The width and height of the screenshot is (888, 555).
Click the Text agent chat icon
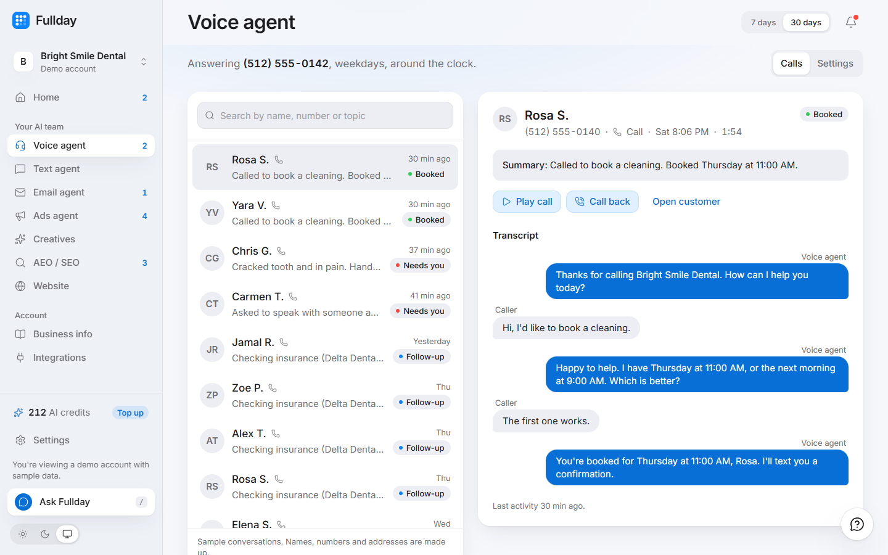coord(20,169)
